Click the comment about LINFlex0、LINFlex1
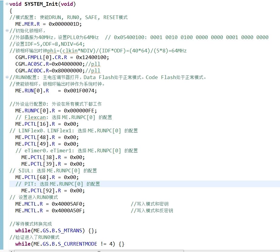280x252 pixels. point(74,131)
